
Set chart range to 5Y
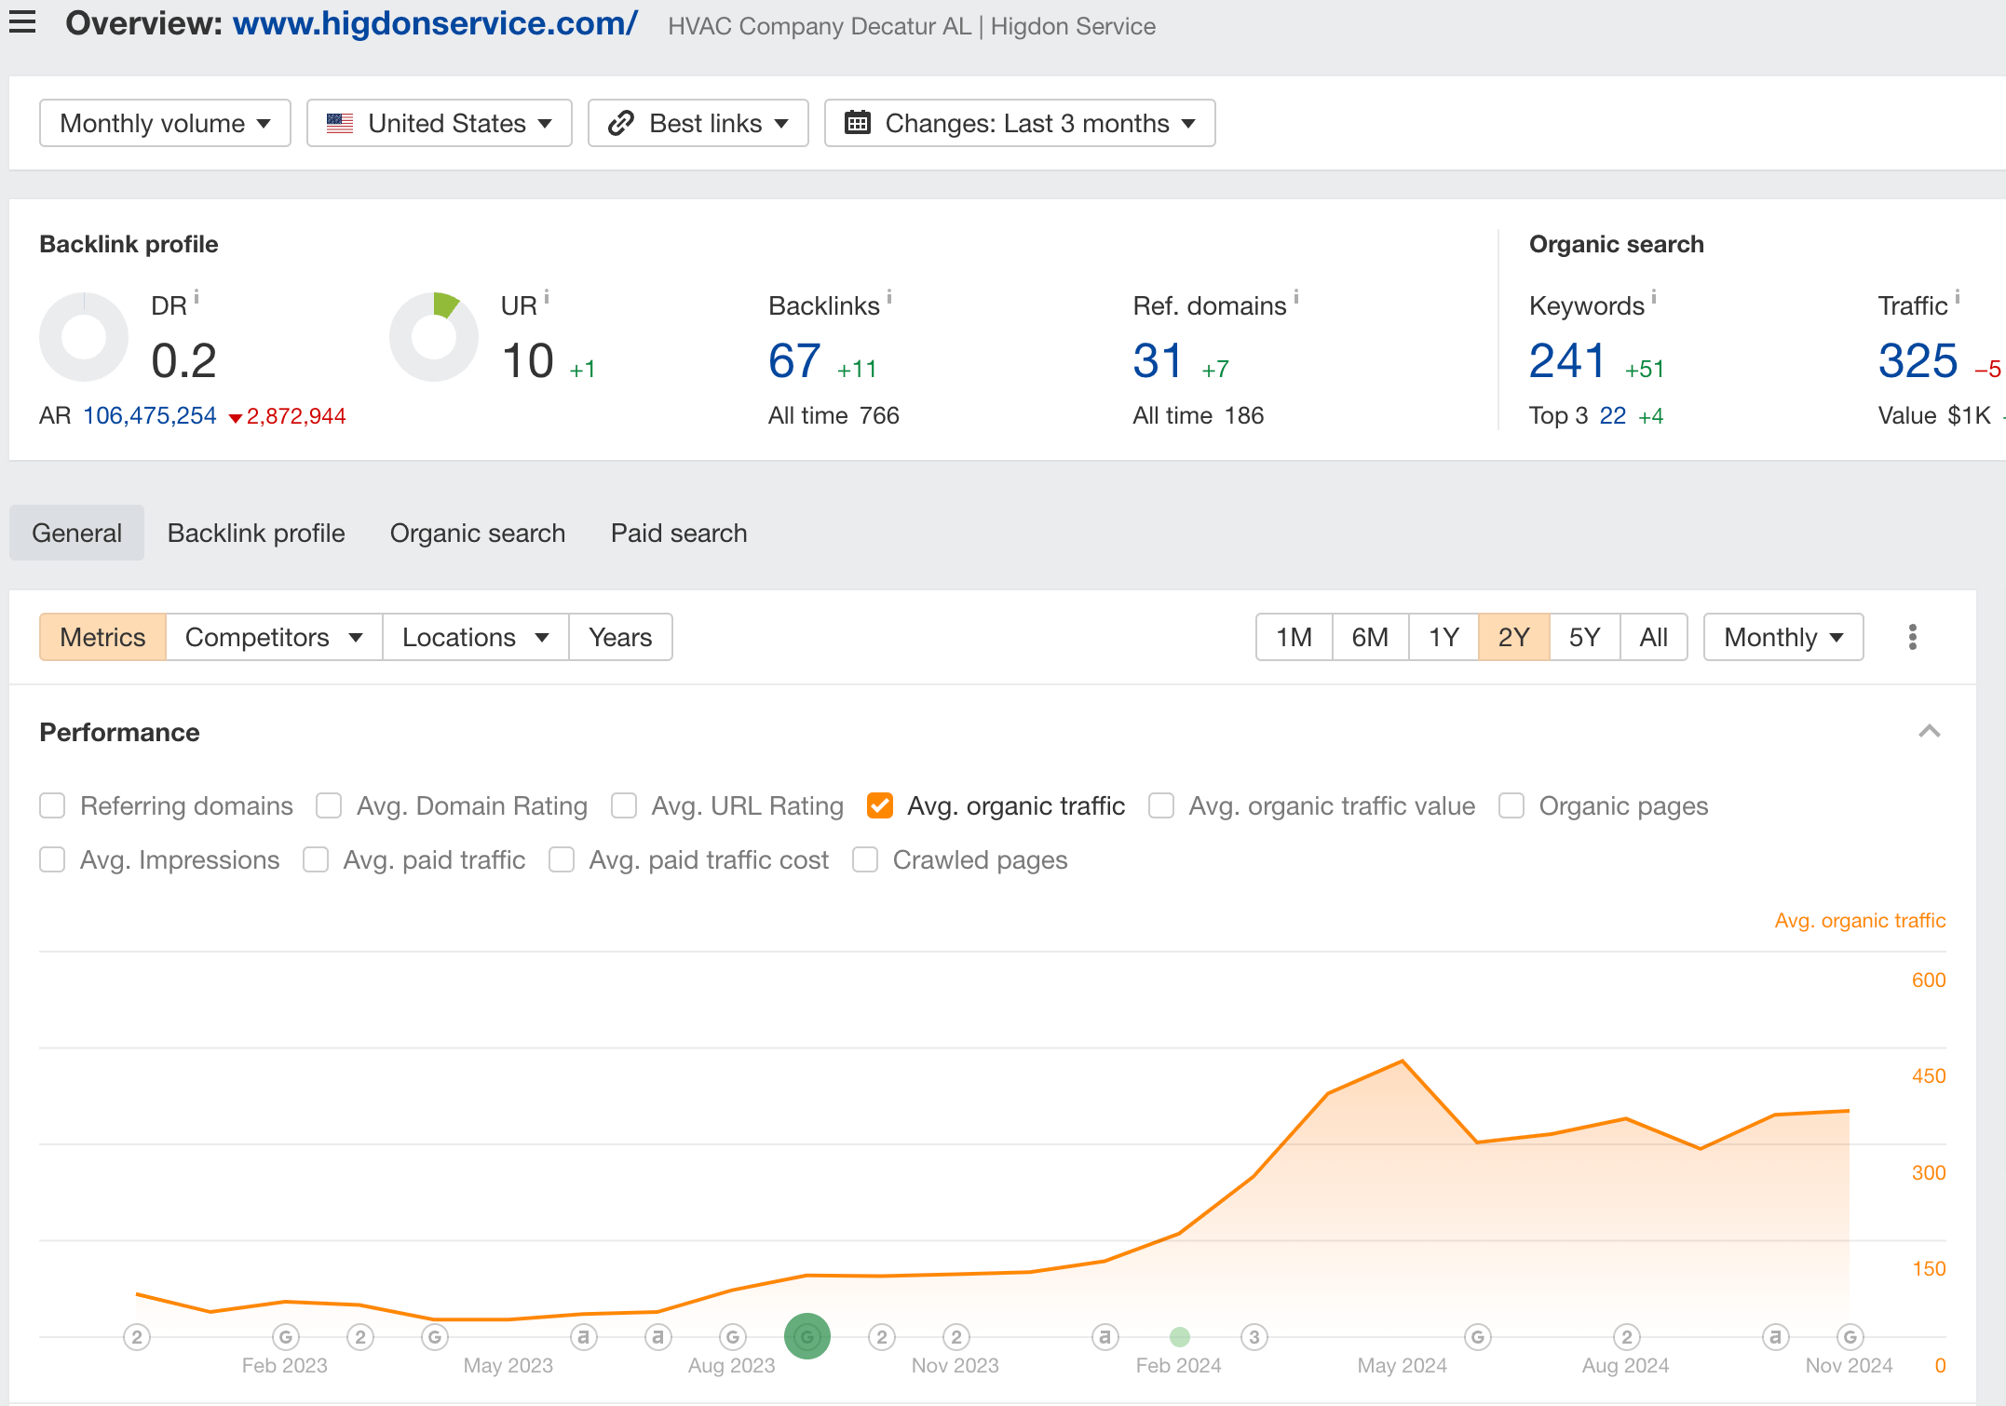(1585, 637)
